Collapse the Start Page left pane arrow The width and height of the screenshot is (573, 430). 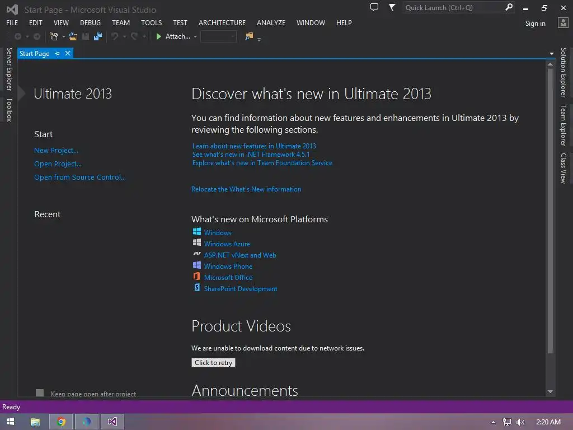pos(22,94)
